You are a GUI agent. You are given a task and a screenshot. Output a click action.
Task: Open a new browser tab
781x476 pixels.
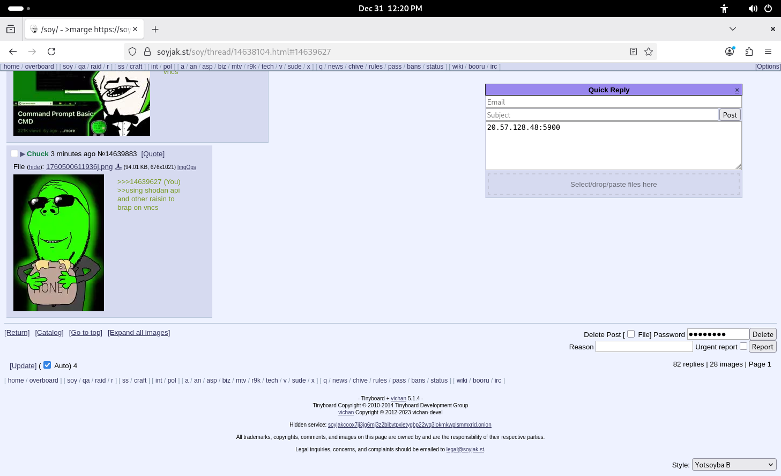click(155, 29)
